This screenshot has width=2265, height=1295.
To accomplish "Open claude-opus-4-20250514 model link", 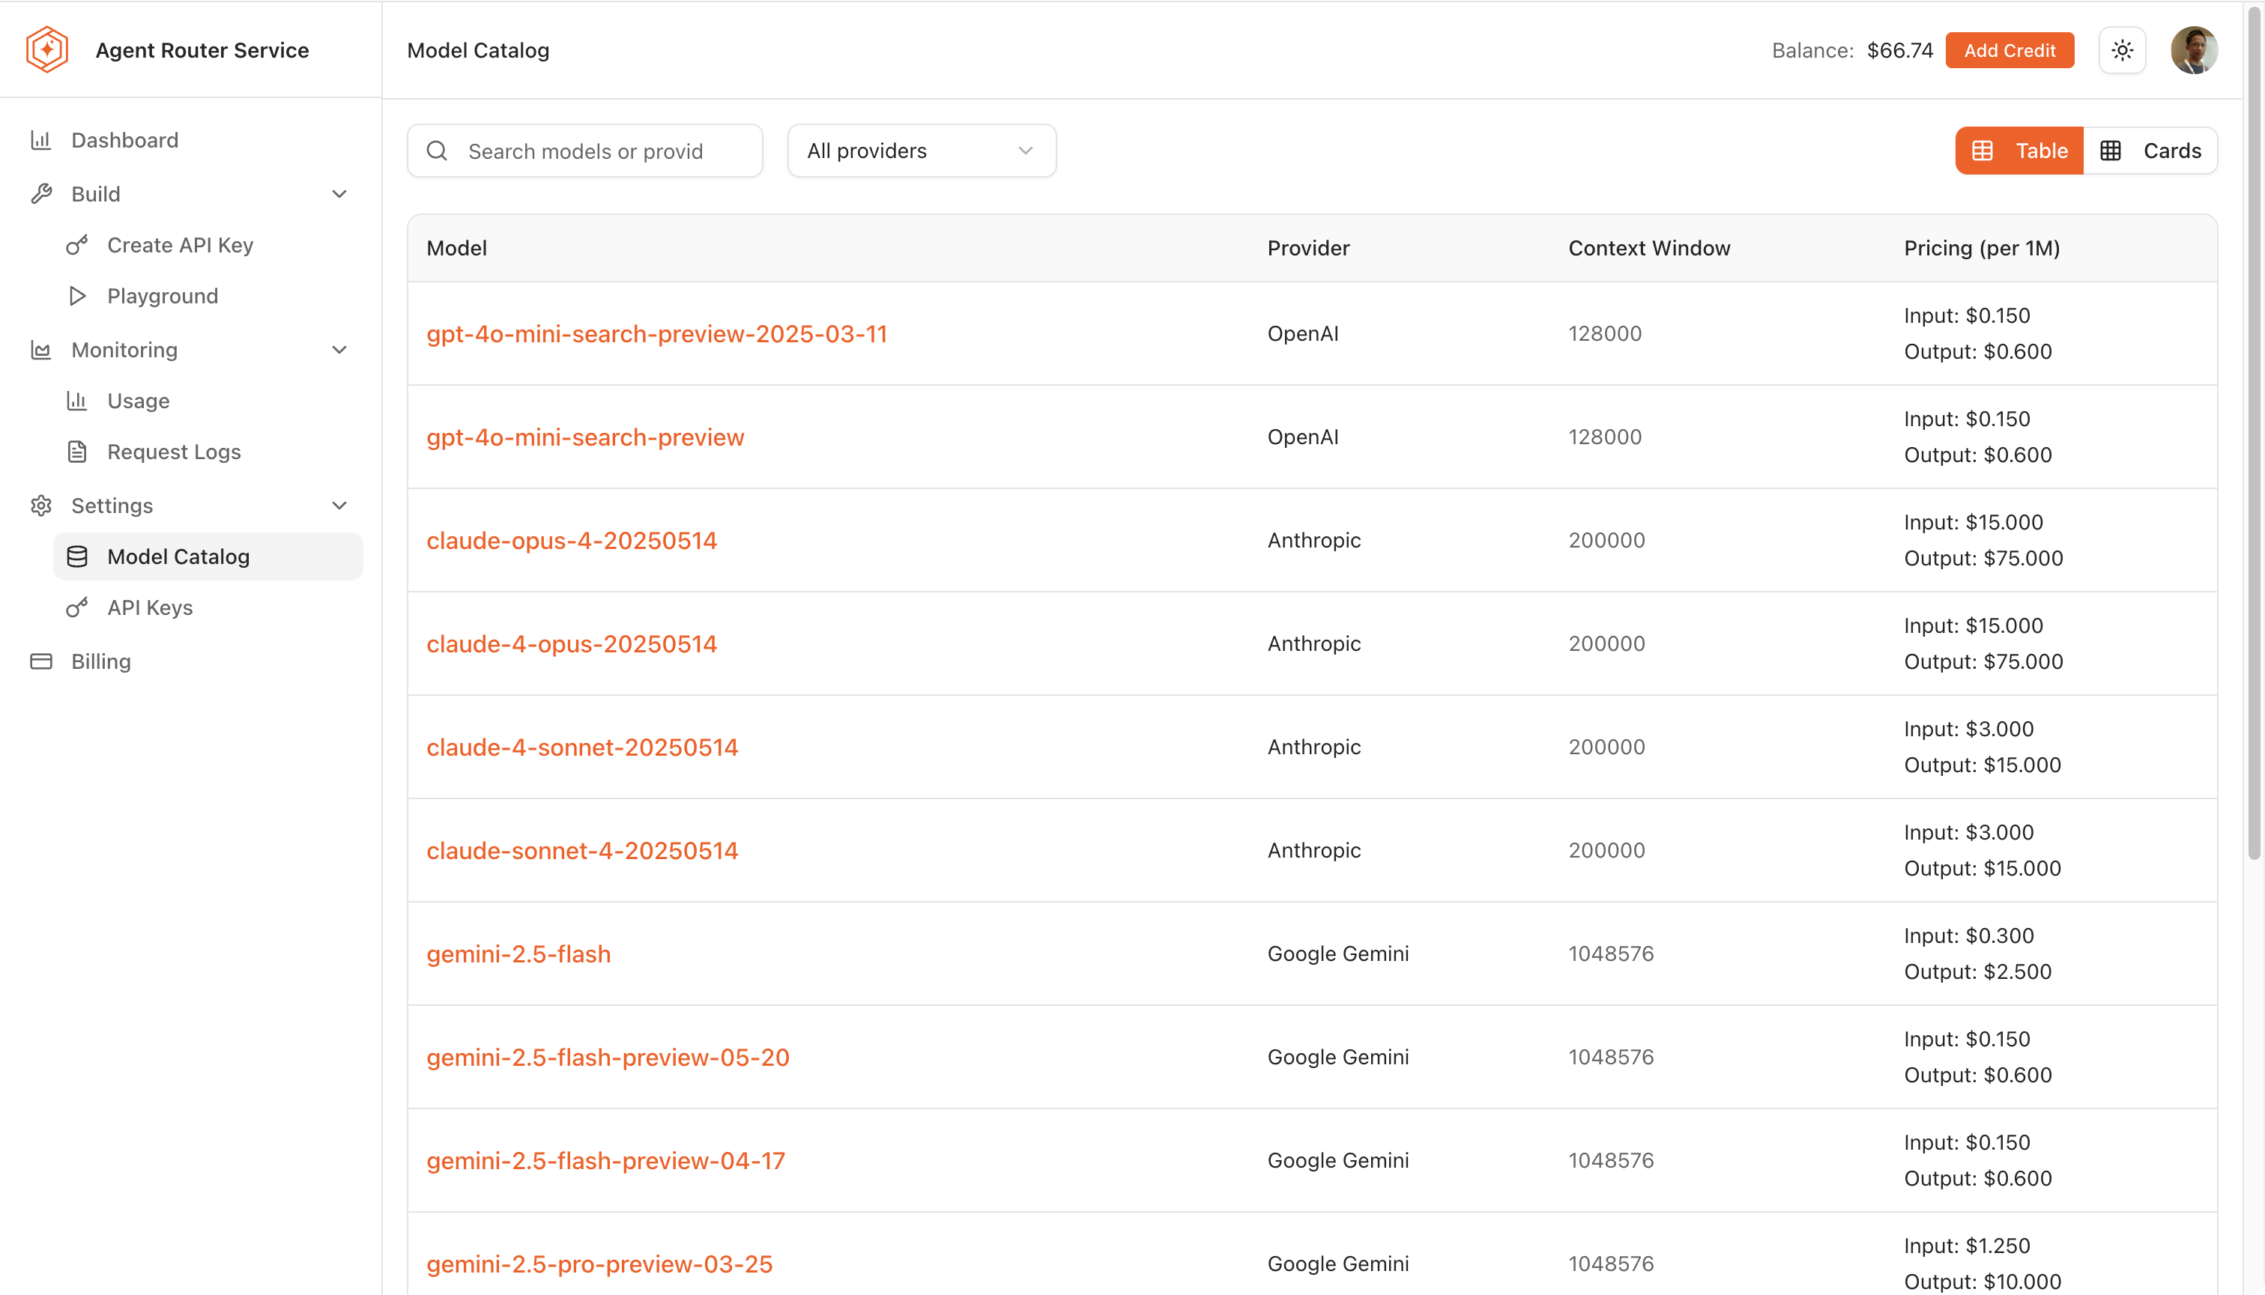I will [x=571, y=541].
